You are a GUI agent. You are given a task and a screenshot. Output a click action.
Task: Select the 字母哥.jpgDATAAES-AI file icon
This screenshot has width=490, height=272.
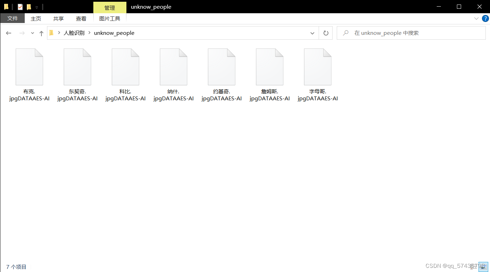tap(318, 67)
